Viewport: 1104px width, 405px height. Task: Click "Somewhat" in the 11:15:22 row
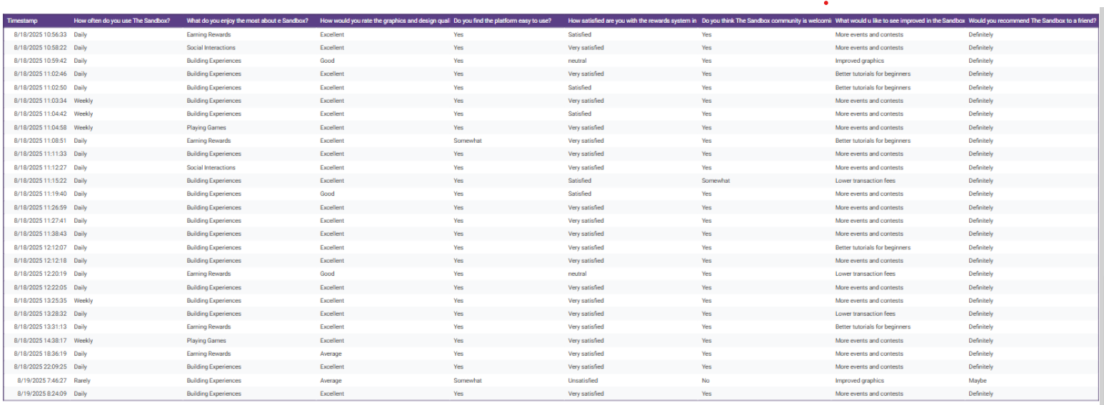coord(716,181)
